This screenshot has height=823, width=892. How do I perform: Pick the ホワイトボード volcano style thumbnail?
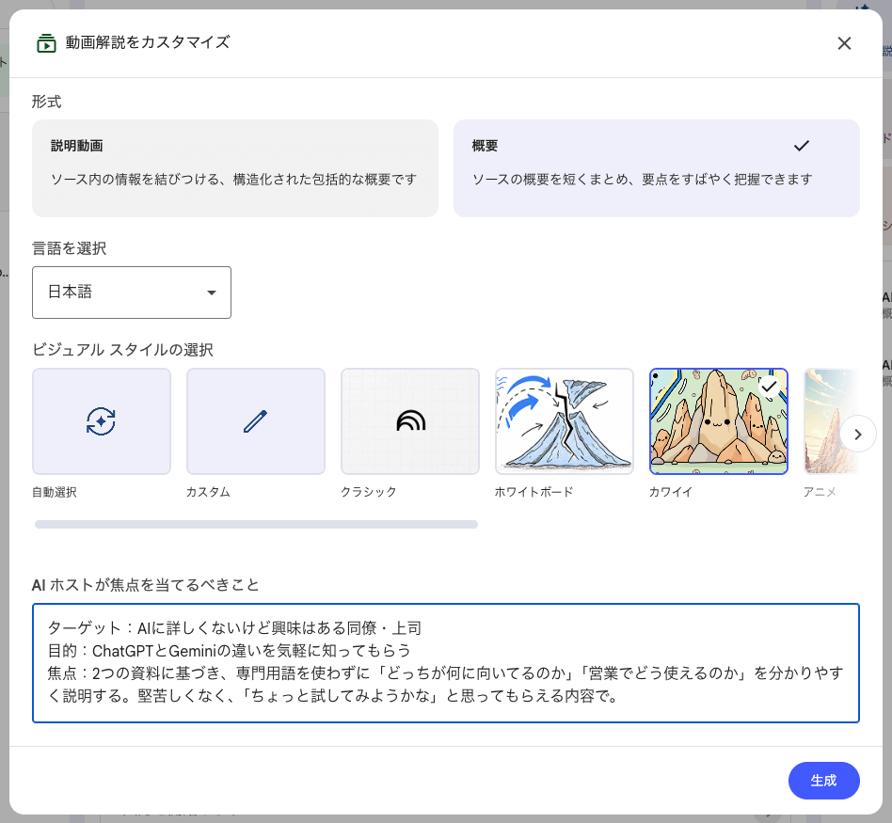click(x=564, y=420)
